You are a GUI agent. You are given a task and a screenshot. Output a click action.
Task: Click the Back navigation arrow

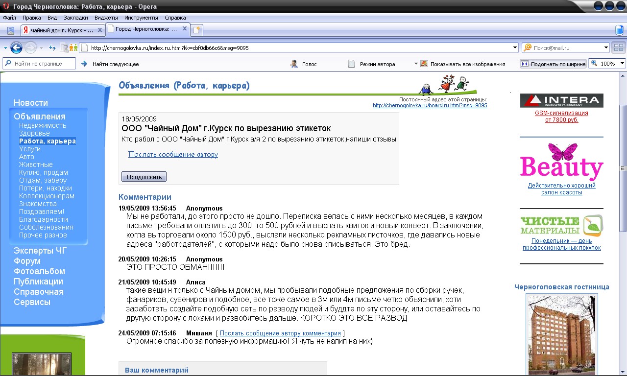tap(16, 48)
